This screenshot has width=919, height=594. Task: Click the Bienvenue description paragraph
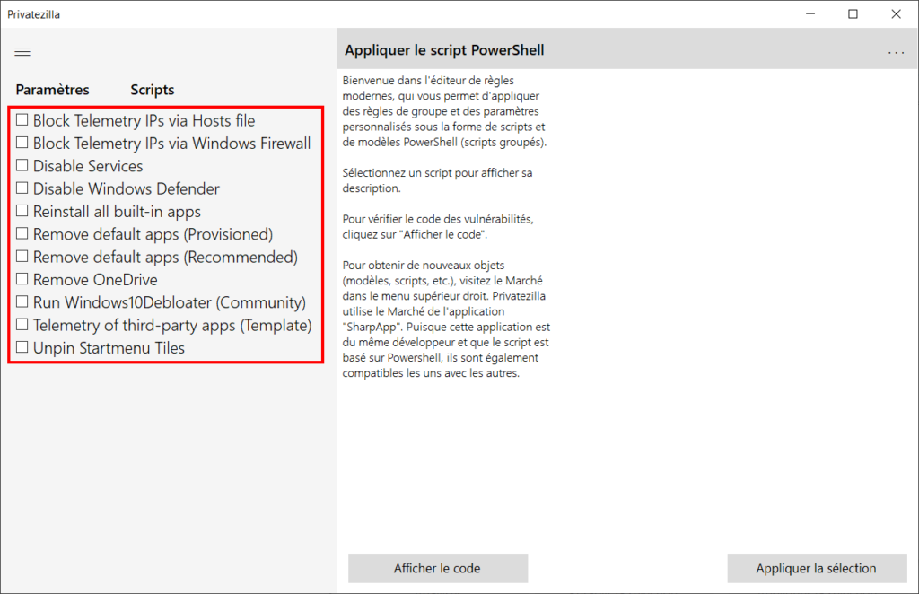coord(444,111)
